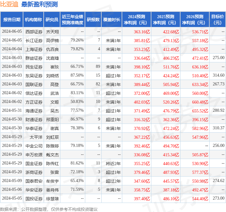
Task: Select the 目标价 column header
Action: (x=218, y=20)
